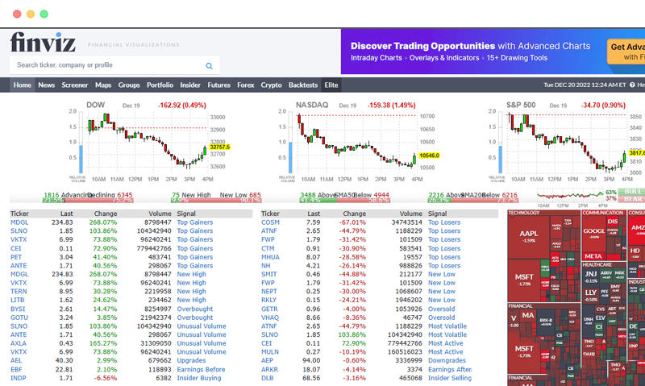
Task: Open the News menu item
Action: pyautogui.click(x=47, y=85)
